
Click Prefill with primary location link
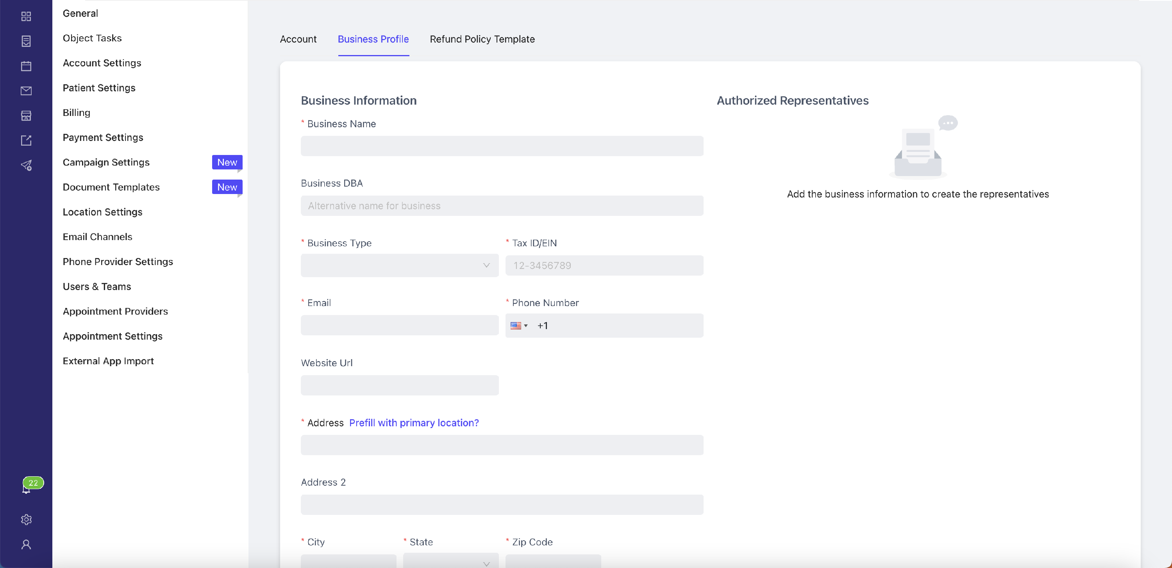(414, 423)
